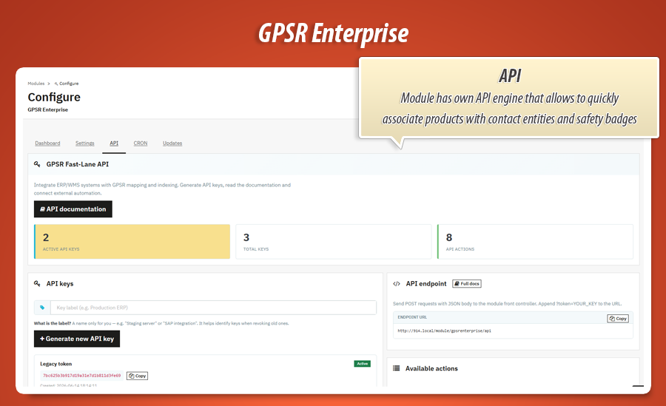Click the list icon beside Available actions
The image size is (666, 406).
click(x=397, y=368)
